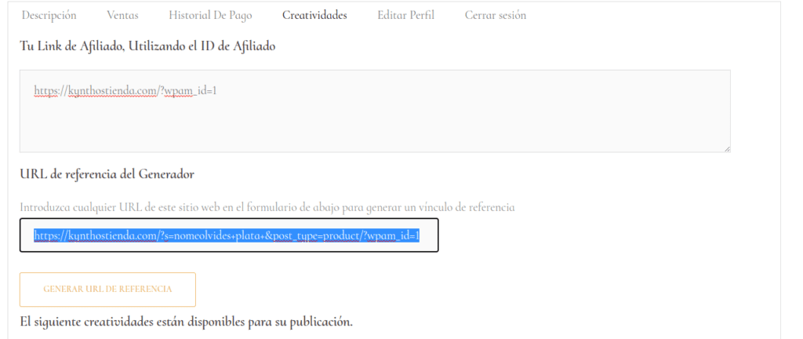The width and height of the screenshot is (803, 339).
Task: Click Cerrar sesión to log out
Action: (x=495, y=15)
